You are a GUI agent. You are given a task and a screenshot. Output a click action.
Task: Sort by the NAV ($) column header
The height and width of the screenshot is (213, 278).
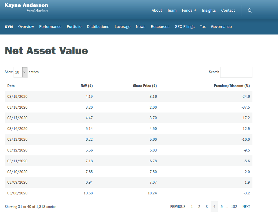click(87, 86)
